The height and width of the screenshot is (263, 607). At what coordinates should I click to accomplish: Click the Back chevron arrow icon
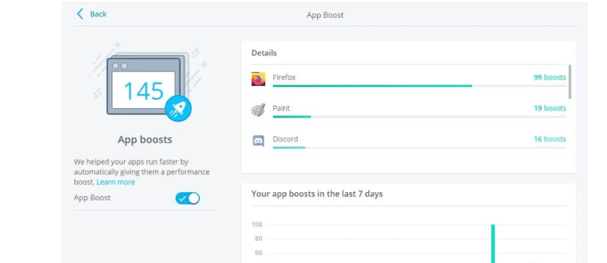(x=80, y=14)
